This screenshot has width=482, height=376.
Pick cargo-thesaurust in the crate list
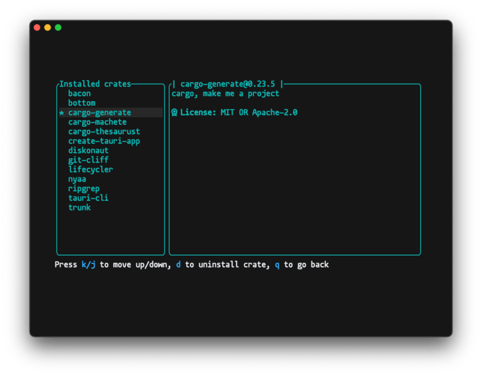pos(104,132)
